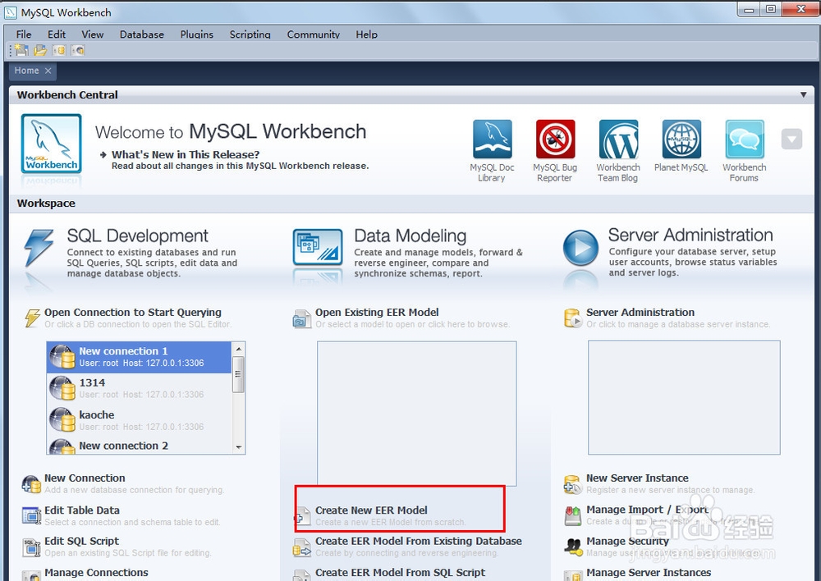The image size is (821, 581).
Task: Close the Home tab
Action: click(x=48, y=71)
